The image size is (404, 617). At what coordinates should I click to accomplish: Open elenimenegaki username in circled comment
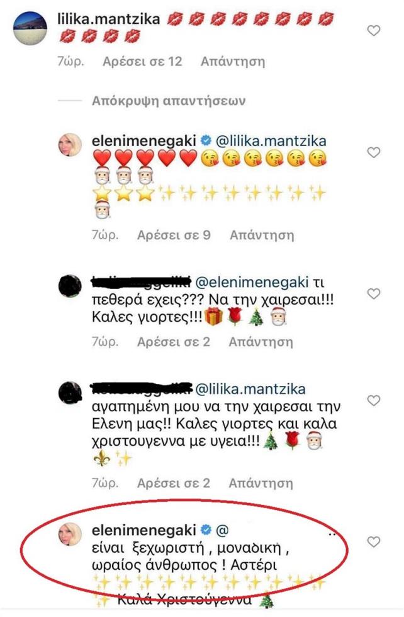(x=143, y=530)
